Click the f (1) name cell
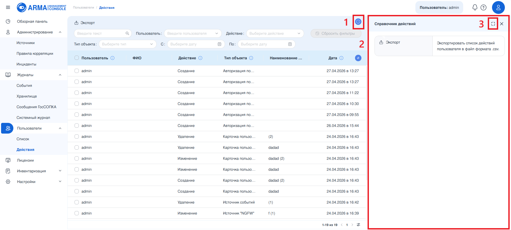 click(272, 213)
